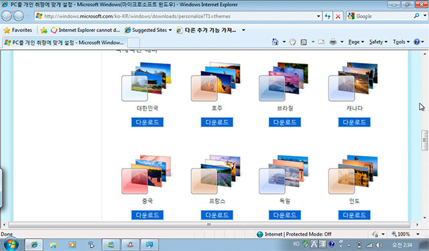Screen dimensions: 429x251
Task: Download the 독일 theme
Action: click(x=285, y=215)
